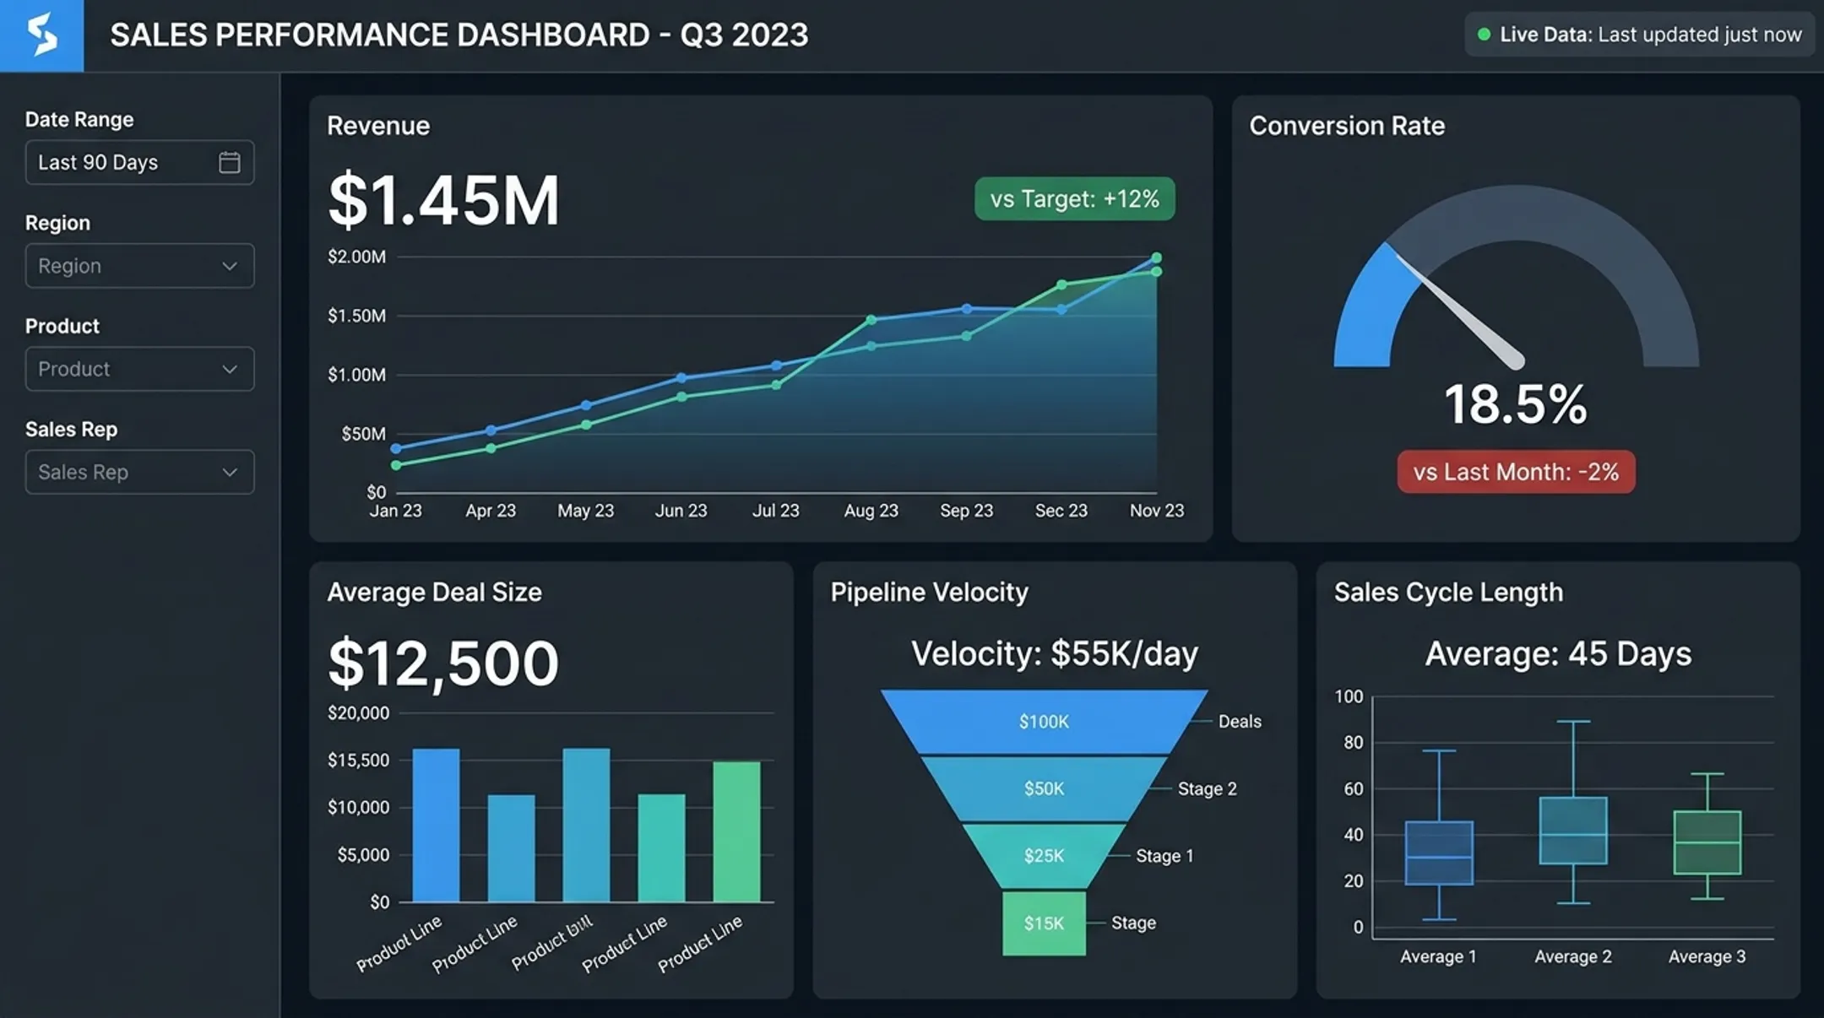
Task: Expand the Product dropdown
Action: point(139,369)
